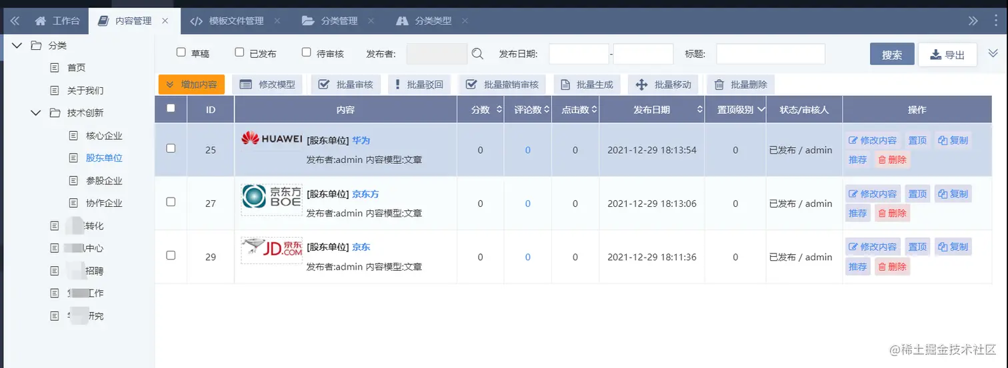Click the JD.COM logo thumbnail
The height and width of the screenshot is (368, 1008).
[x=271, y=250]
